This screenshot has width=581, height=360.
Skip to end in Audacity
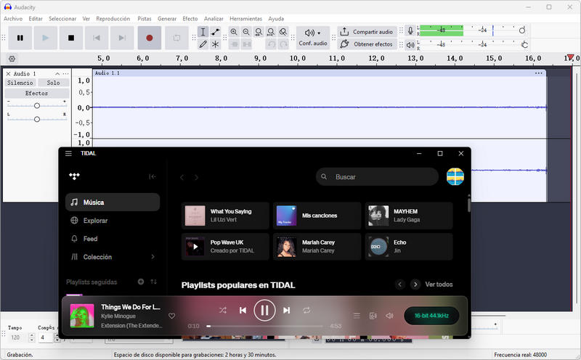tap(122, 38)
